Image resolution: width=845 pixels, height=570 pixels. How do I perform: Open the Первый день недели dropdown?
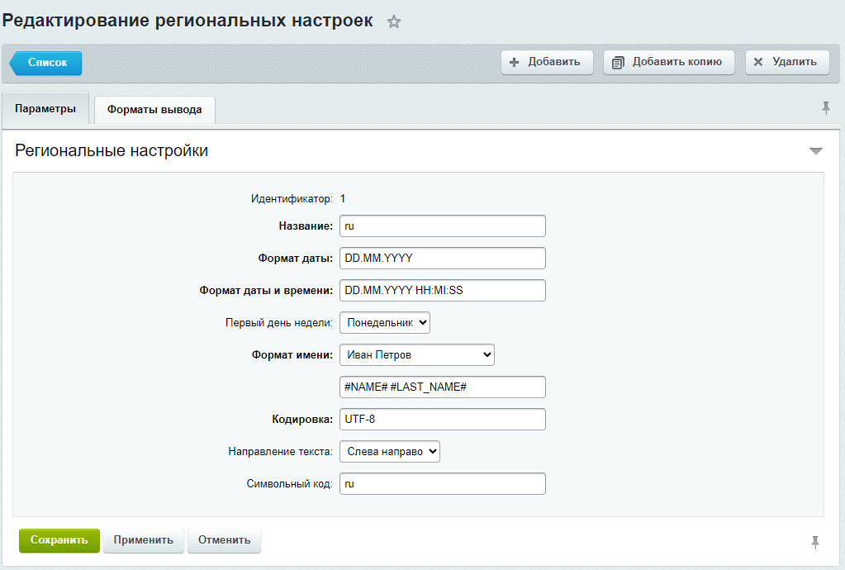pyautogui.click(x=385, y=323)
